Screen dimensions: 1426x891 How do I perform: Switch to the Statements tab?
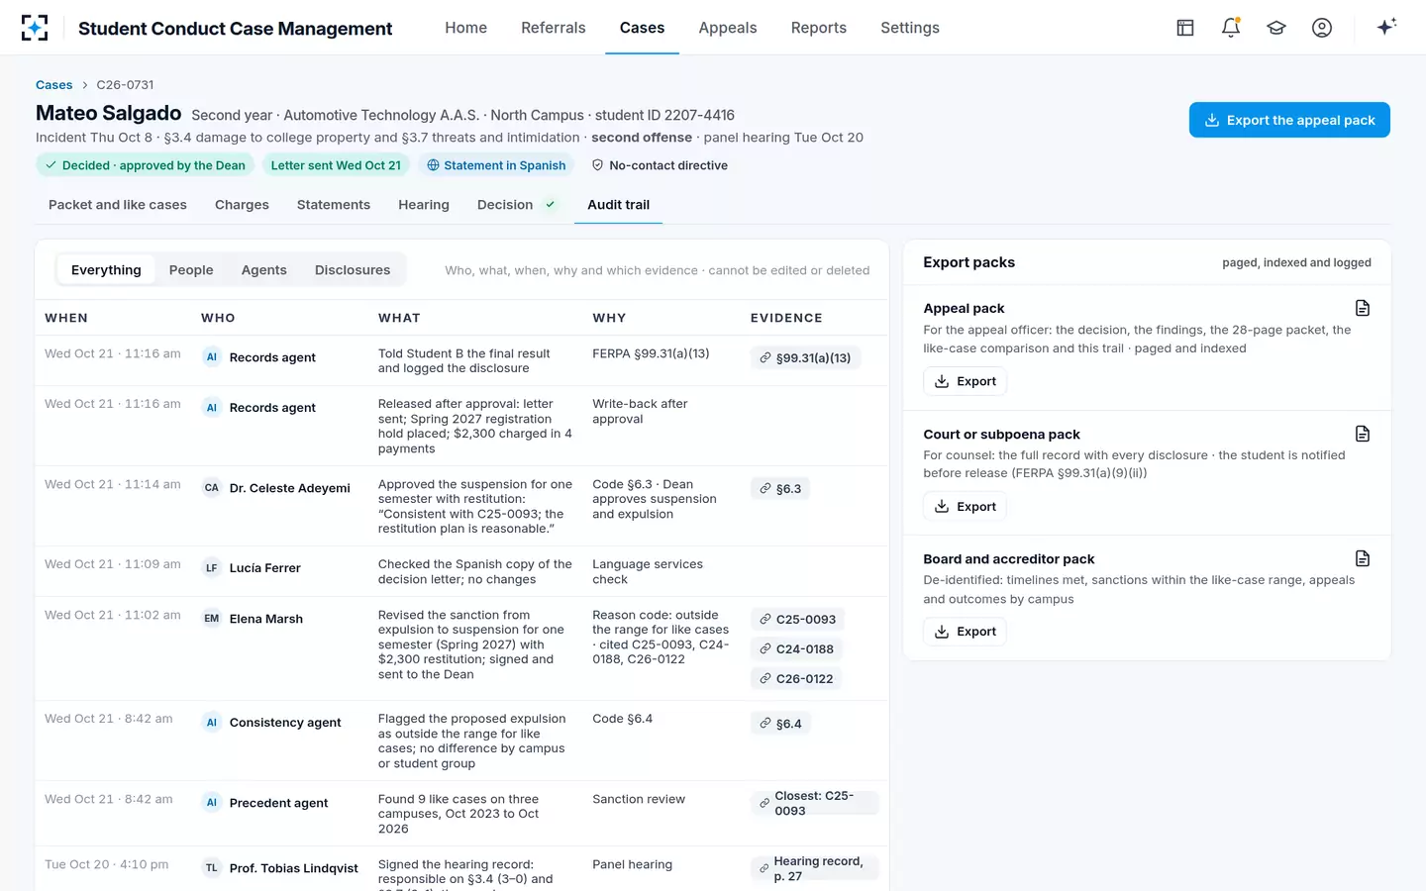[x=334, y=205]
